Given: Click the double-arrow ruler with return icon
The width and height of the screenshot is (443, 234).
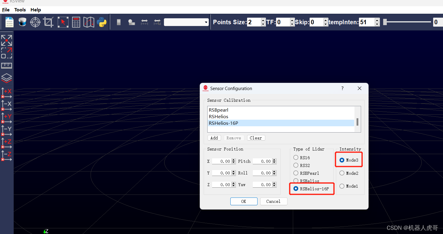Looking at the screenshot, I should pos(157,22).
